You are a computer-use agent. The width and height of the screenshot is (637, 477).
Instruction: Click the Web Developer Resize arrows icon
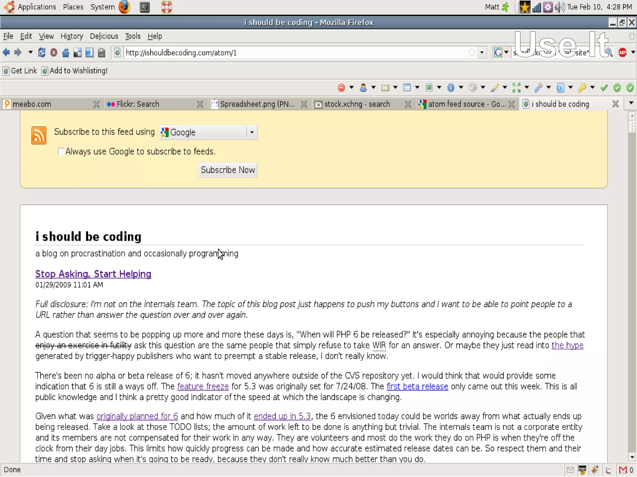click(x=517, y=88)
